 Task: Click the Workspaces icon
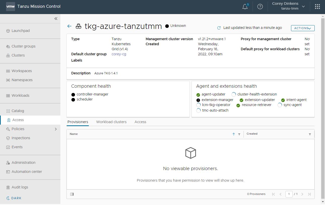point(8,71)
